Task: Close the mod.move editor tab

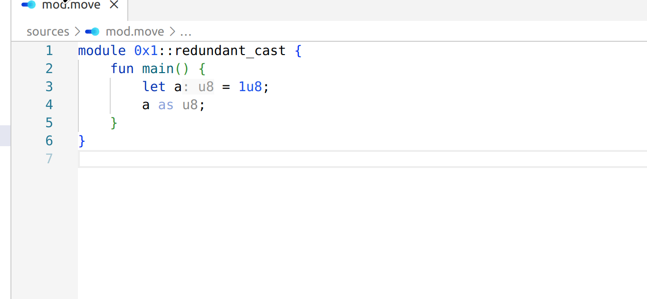Action: point(114,5)
